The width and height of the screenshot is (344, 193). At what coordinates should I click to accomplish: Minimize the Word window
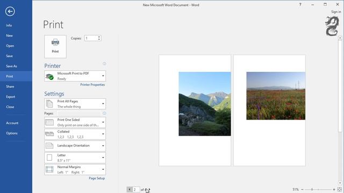(313, 4)
